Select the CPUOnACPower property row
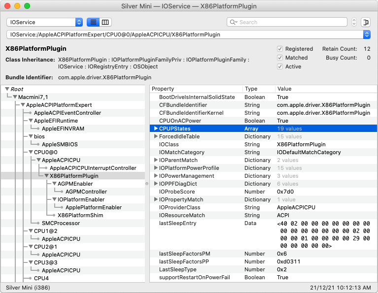Image resolution: width=378 pixels, height=293 pixels. click(x=263, y=121)
